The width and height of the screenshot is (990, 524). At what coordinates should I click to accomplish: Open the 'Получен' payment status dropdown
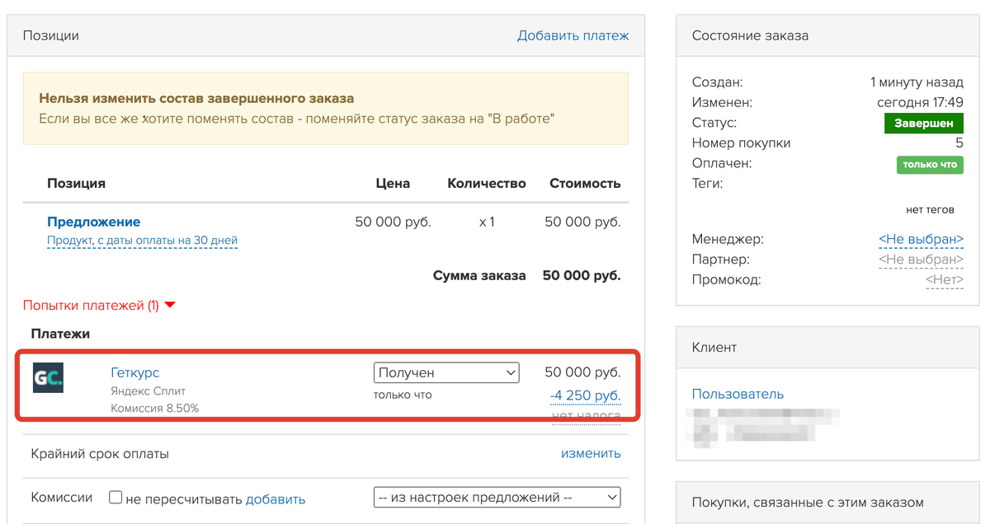coord(446,372)
